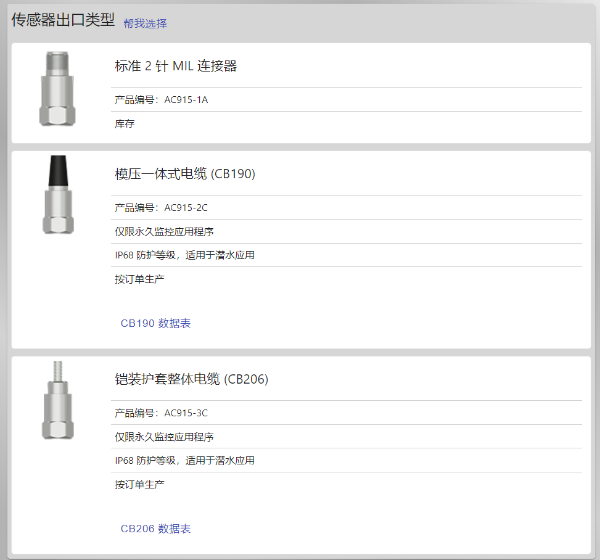Click the 库存 stock status text
Screen dimensions: 600x560
[125, 124]
